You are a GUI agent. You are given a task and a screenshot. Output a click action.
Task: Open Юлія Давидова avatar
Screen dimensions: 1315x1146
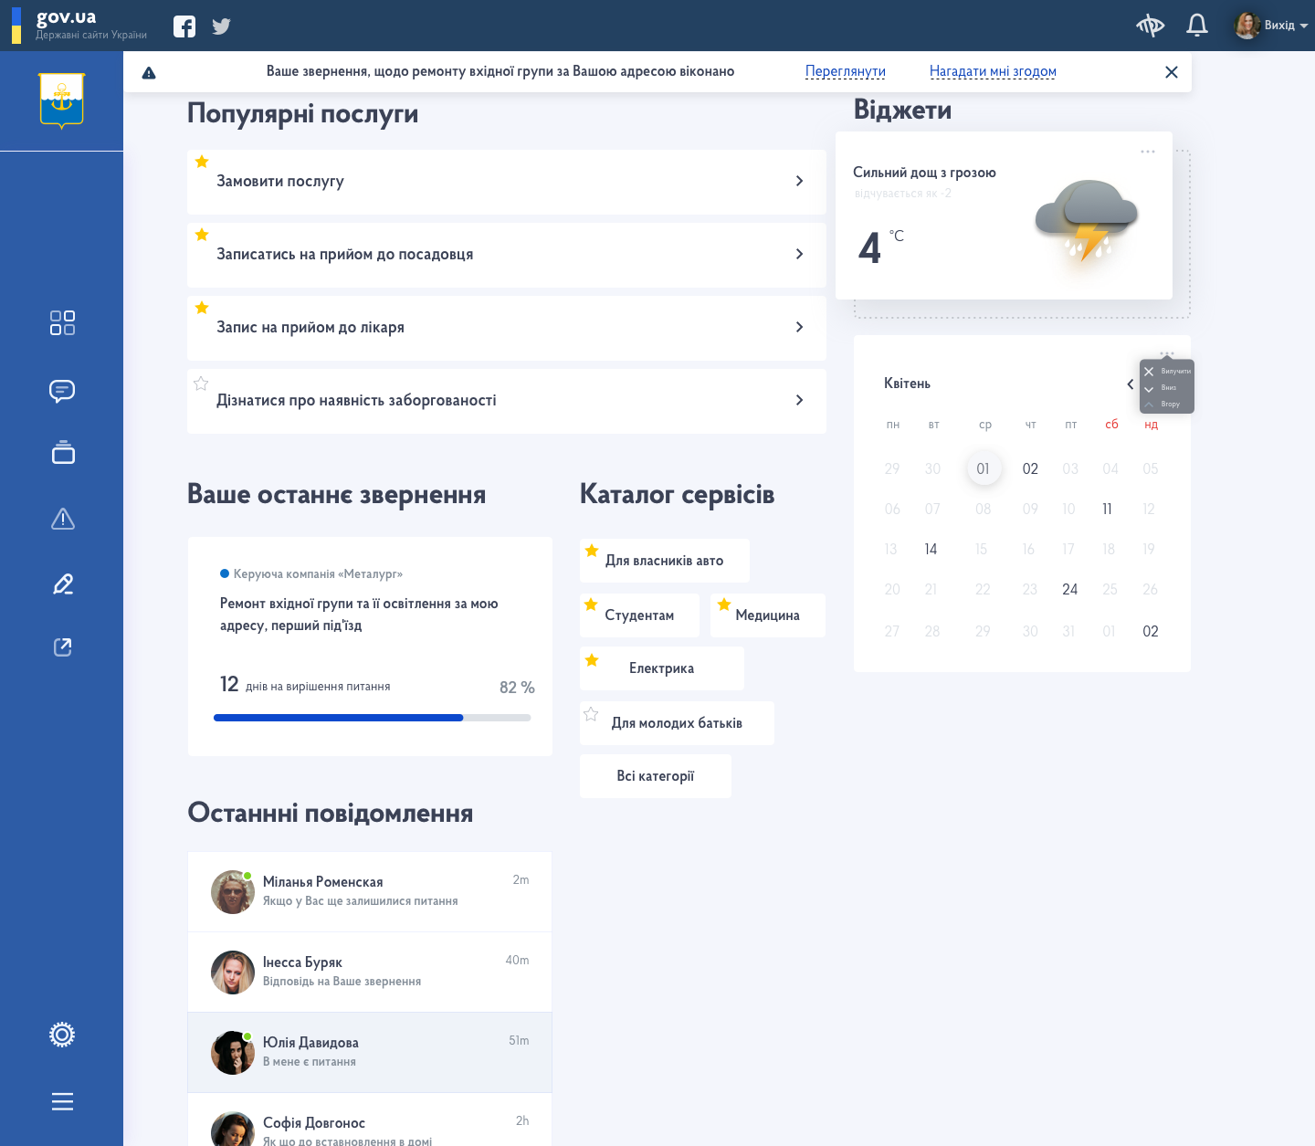pos(233,1053)
